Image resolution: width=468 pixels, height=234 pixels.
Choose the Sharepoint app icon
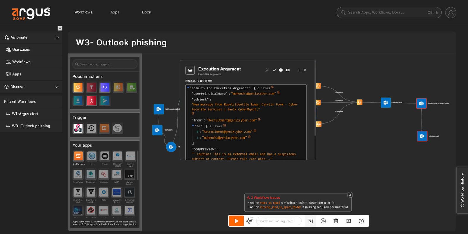tap(91, 174)
